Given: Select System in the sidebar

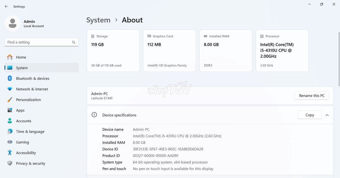Looking at the screenshot, I should pyautogui.click(x=42, y=68).
